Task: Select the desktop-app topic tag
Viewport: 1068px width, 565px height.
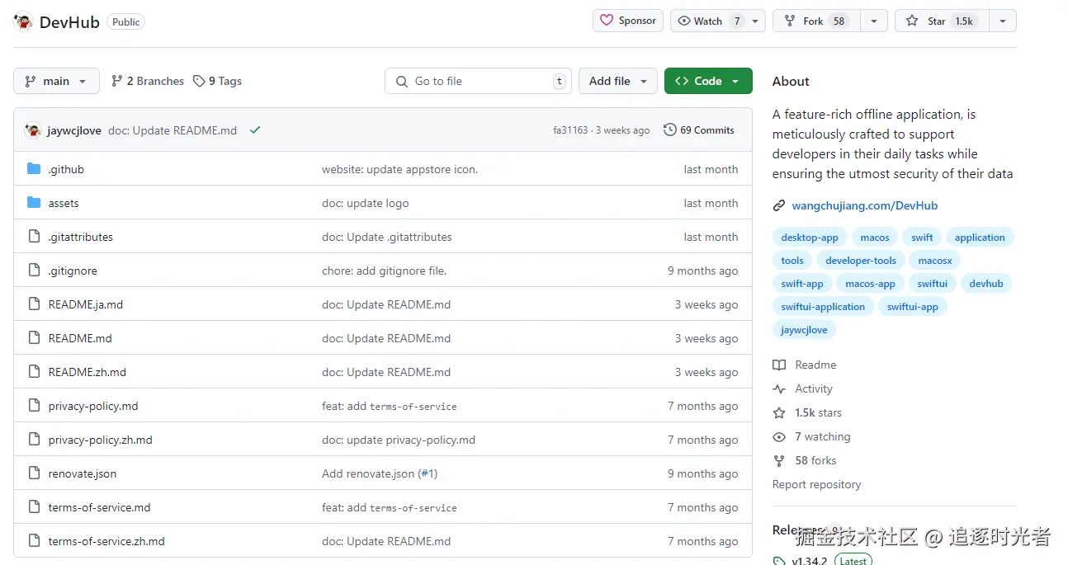Action: tap(810, 238)
